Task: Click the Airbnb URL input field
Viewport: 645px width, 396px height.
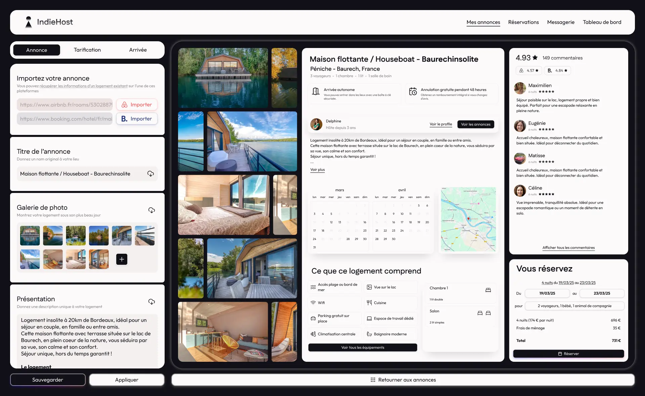Action: pos(65,105)
